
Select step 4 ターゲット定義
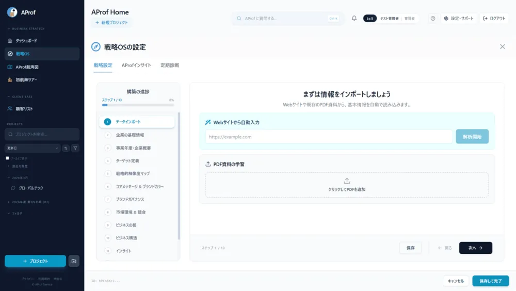[137, 161]
